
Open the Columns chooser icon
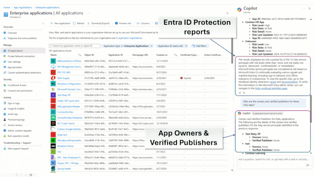coord(138,23)
